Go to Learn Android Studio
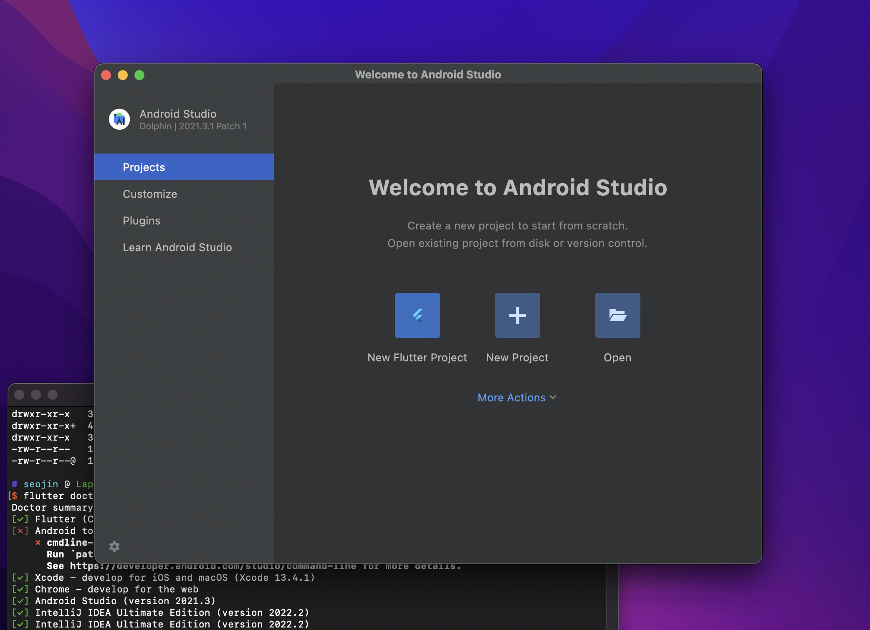 pyautogui.click(x=177, y=247)
